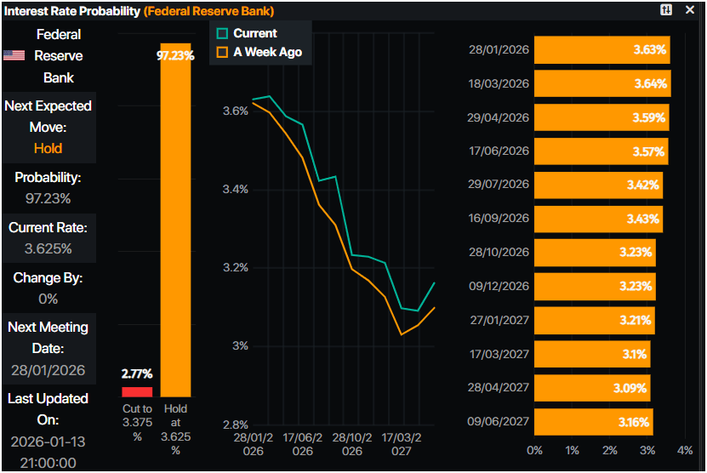Image resolution: width=707 pixels, height=473 pixels.
Task: Select the 29/07/2026 bar showing 3.42%
Action: click(597, 185)
